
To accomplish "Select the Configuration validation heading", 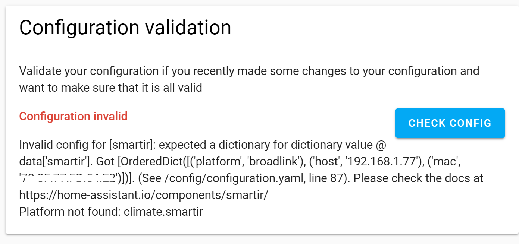I will click(x=125, y=27).
